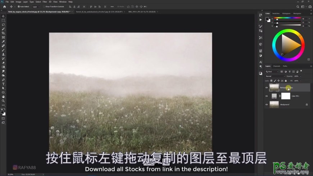Open the Image menu
Image resolution: width=313 pixels, height=176 pixels.
(x=18, y=2)
